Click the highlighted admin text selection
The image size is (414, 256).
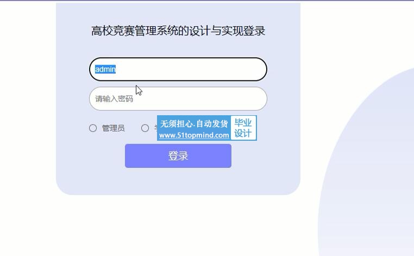click(105, 69)
